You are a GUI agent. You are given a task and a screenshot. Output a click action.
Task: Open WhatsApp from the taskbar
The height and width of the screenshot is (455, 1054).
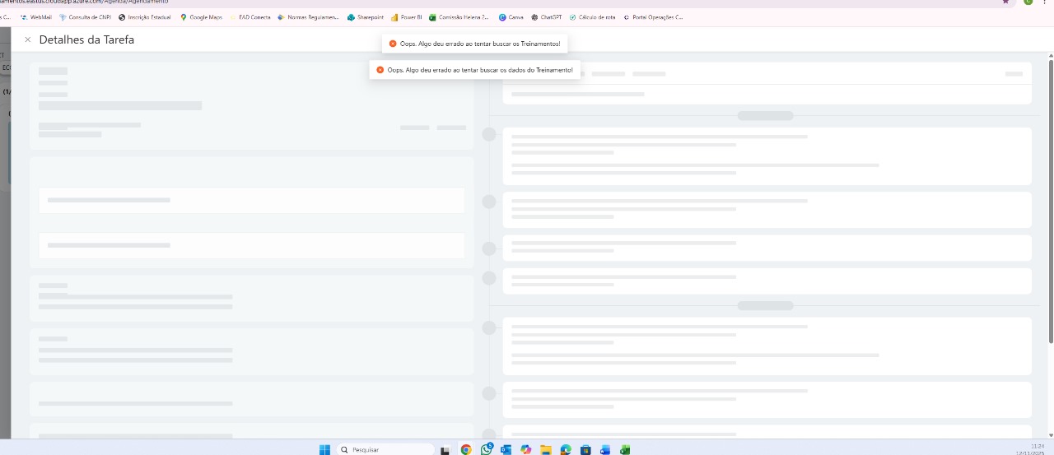(x=486, y=449)
